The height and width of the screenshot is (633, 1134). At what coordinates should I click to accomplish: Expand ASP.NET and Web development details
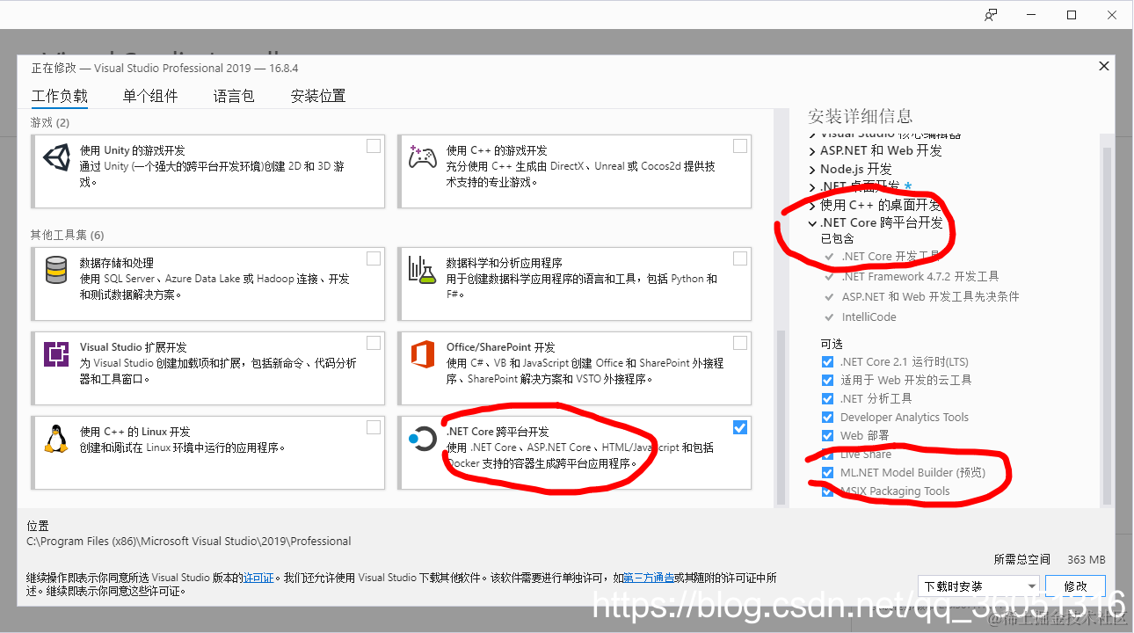click(812, 151)
